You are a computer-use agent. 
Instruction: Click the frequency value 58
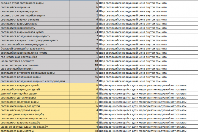(96, 131)
